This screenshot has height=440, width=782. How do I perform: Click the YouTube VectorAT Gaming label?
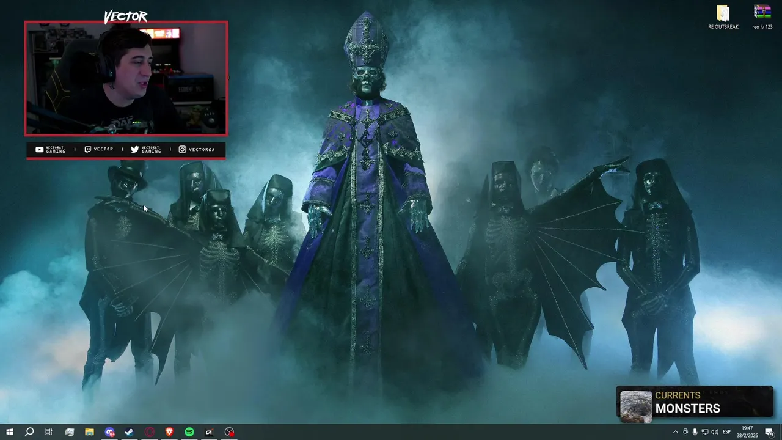50,149
